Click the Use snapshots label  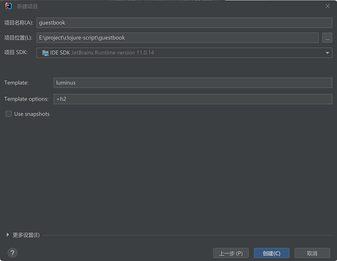32,114
